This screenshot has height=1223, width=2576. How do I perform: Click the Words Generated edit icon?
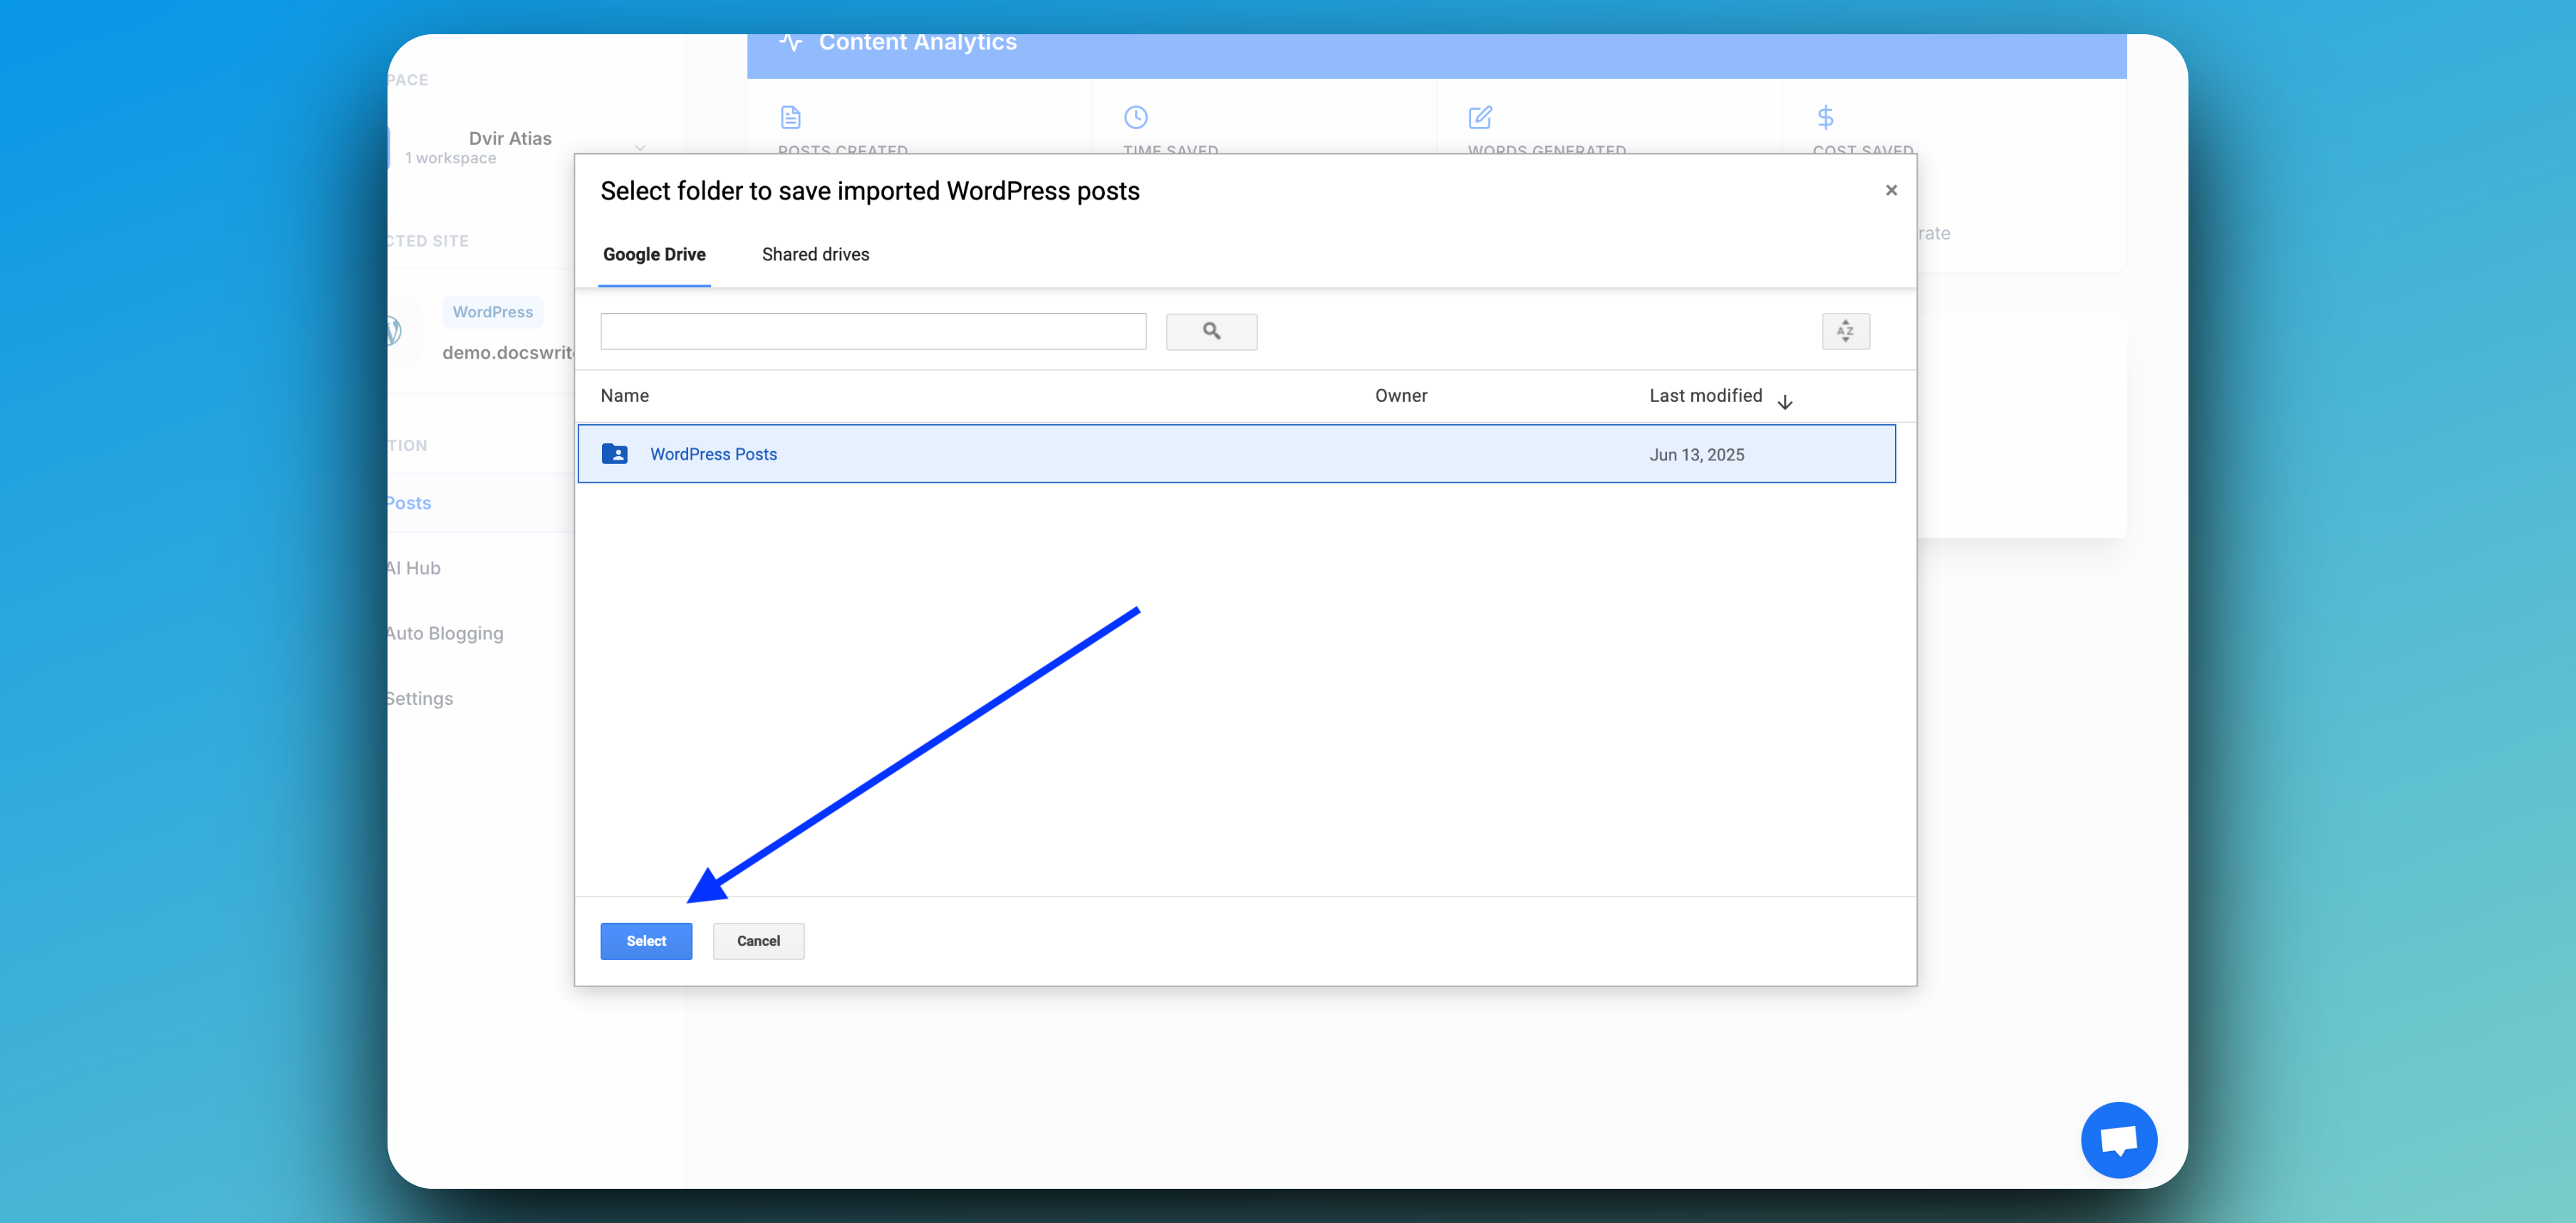pos(1480,117)
